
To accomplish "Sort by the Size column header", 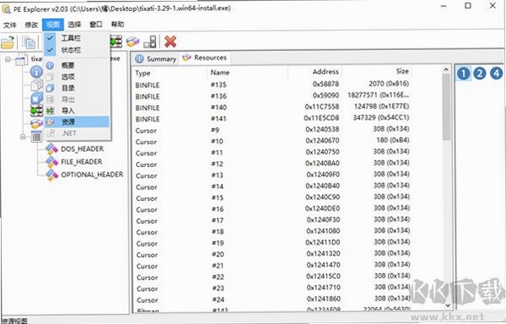I will click(x=377, y=71).
